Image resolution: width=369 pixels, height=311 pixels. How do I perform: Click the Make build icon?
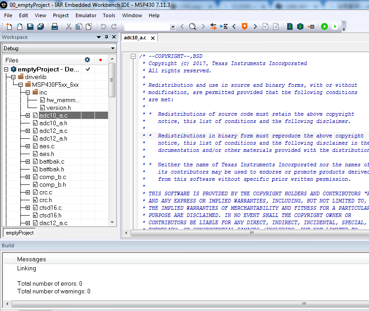coord(300,27)
